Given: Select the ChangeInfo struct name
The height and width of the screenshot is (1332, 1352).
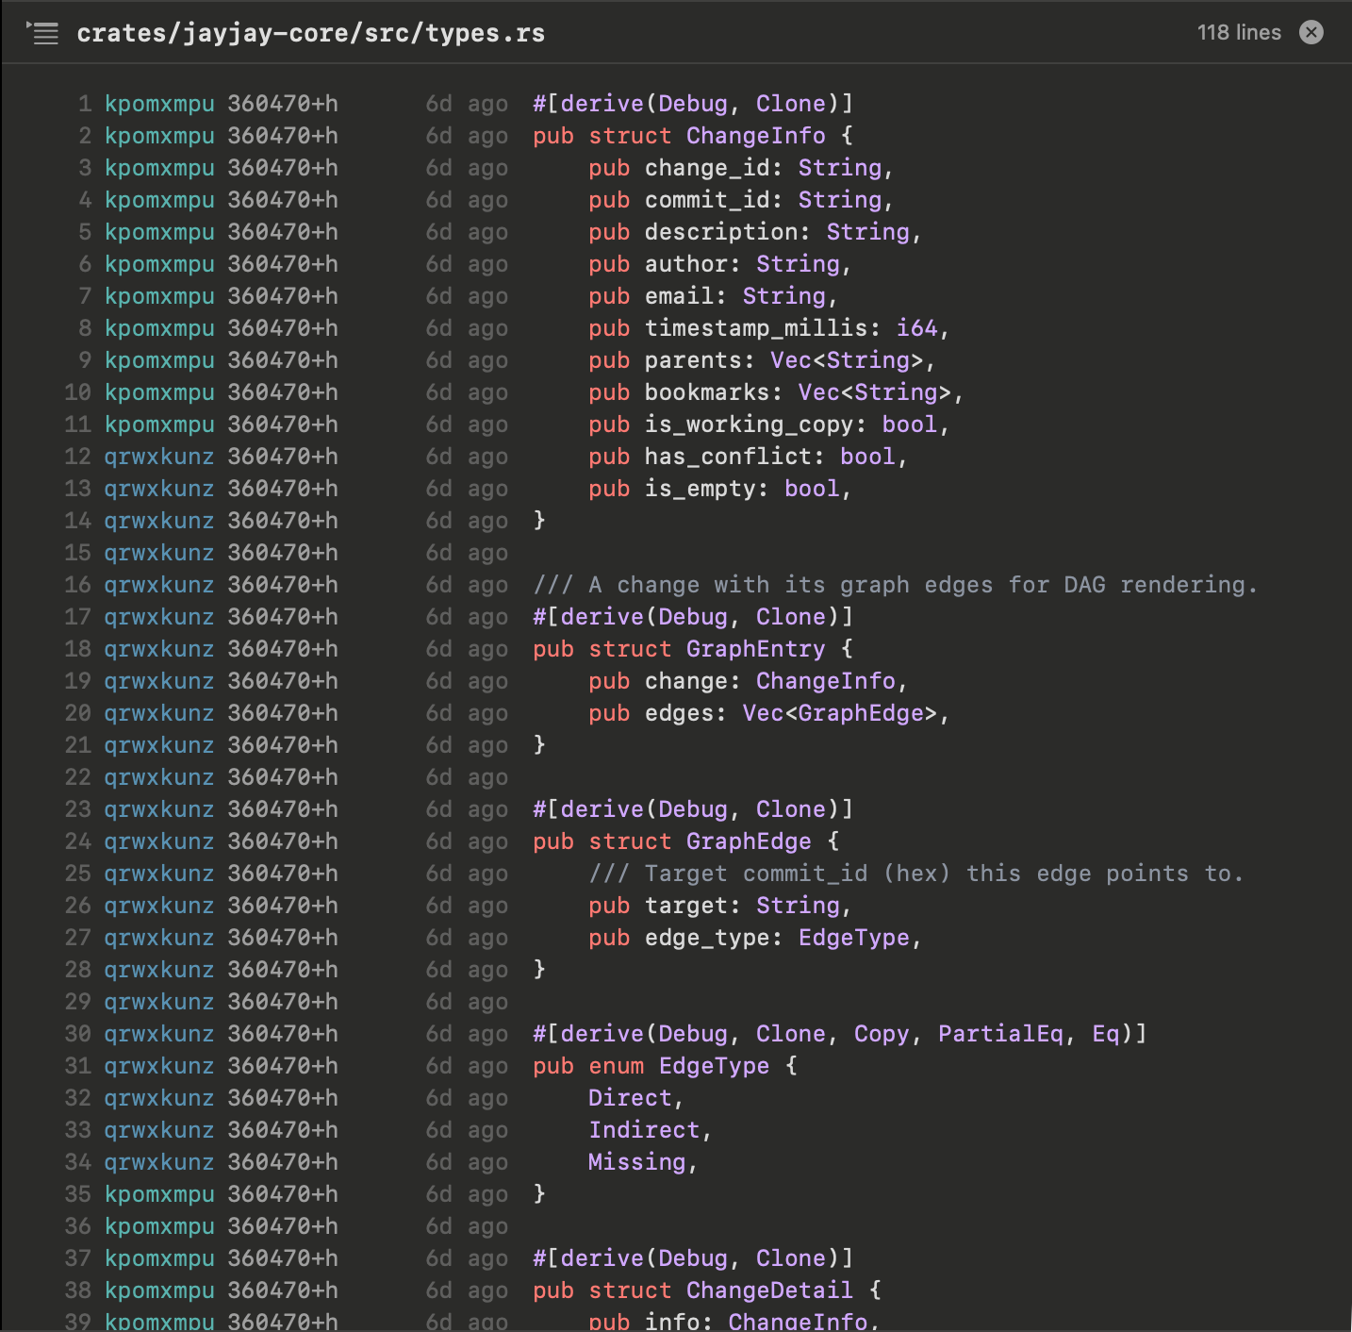Looking at the screenshot, I should [755, 136].
